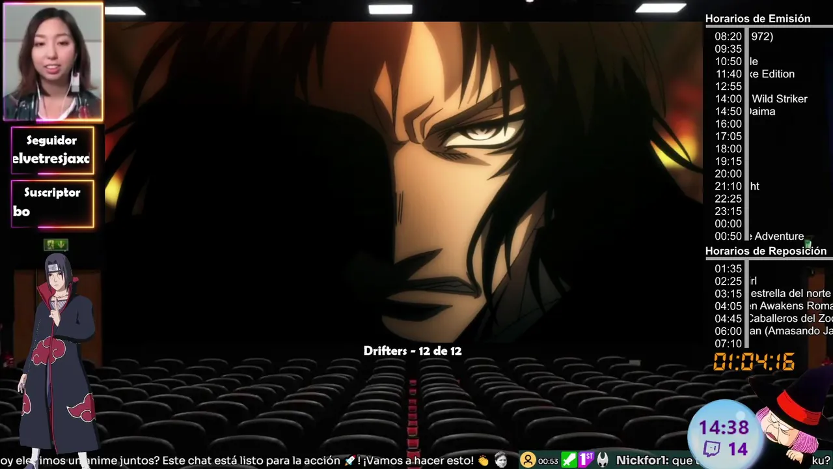The image size is (833, 469).
Task: Click the streamer webcam thumbnail
Action: [53, 63]
